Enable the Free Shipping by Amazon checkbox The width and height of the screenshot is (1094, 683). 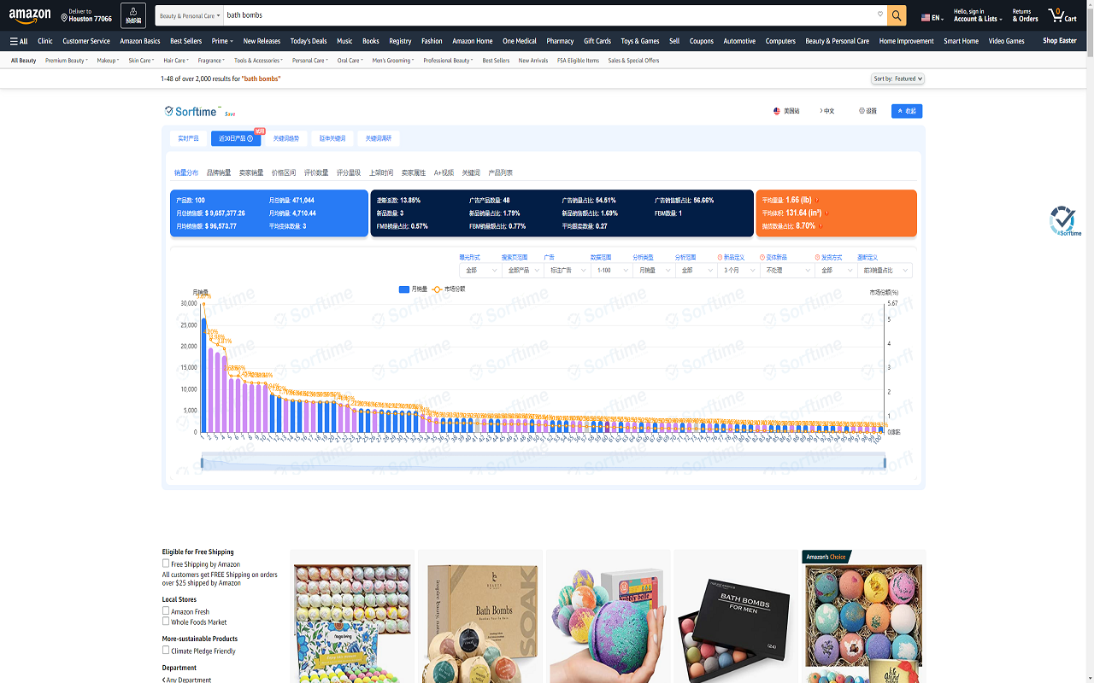point(165,563)
